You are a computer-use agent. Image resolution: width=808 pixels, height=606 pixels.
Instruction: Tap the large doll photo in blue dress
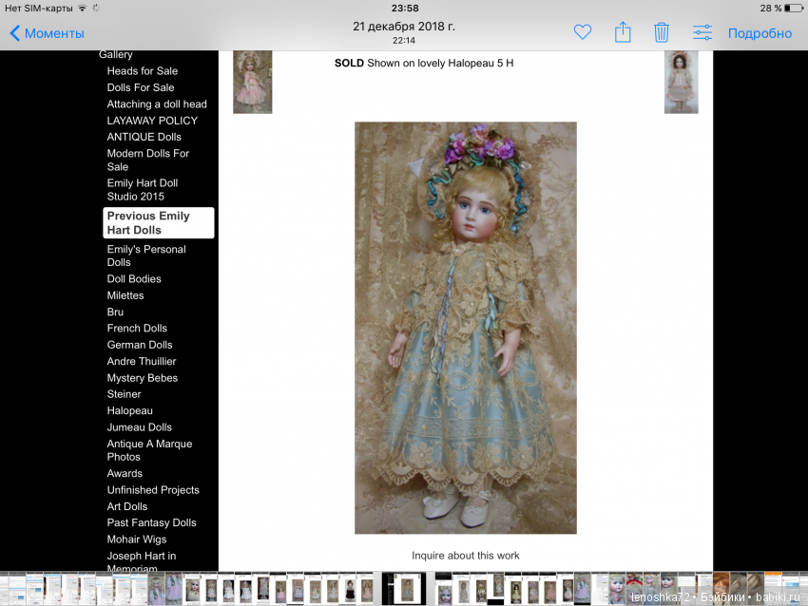(466, 328)
